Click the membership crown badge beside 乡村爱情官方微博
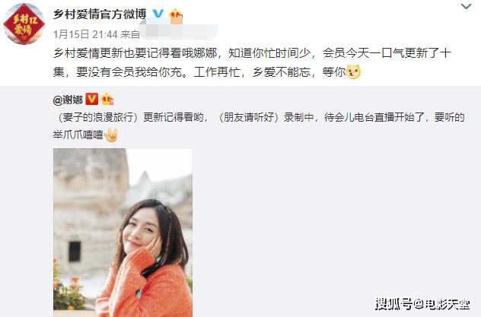The width and height of the screenshot is (481, 317). coord(176,14)
